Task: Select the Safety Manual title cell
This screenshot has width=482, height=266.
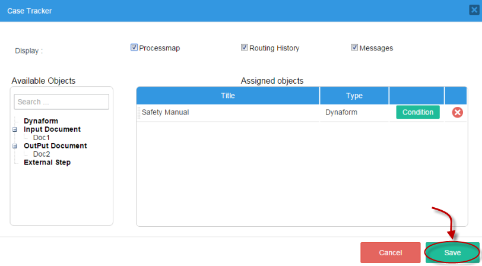Action: 166,112
